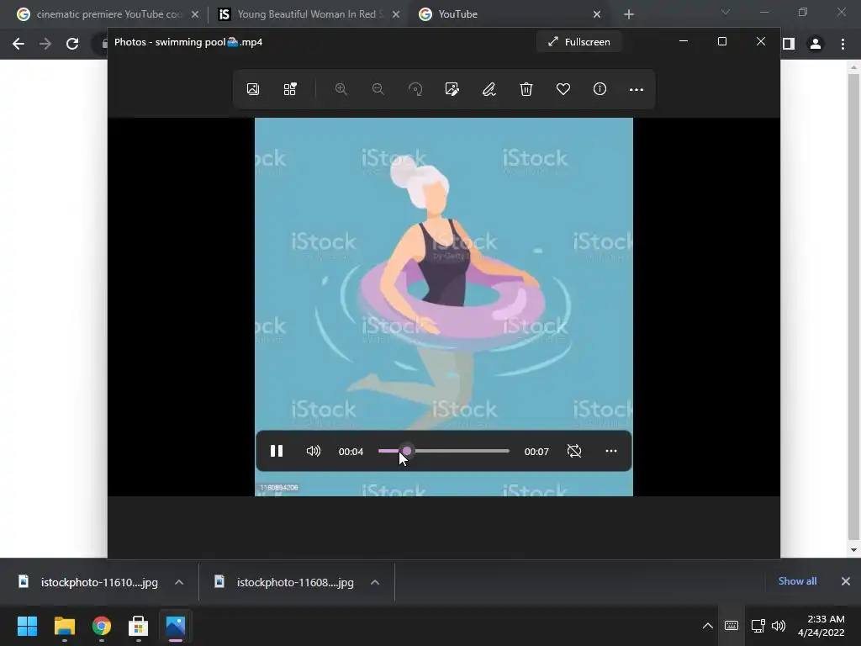Screen dimensions: 861x646
Task: Click Photos app taskbar icon
Action: point(176,626)
